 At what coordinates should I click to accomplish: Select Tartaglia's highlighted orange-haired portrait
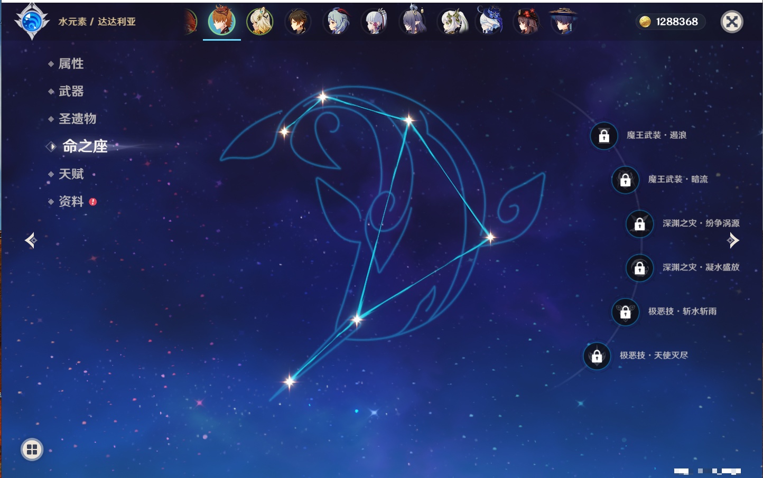[222, 21]
